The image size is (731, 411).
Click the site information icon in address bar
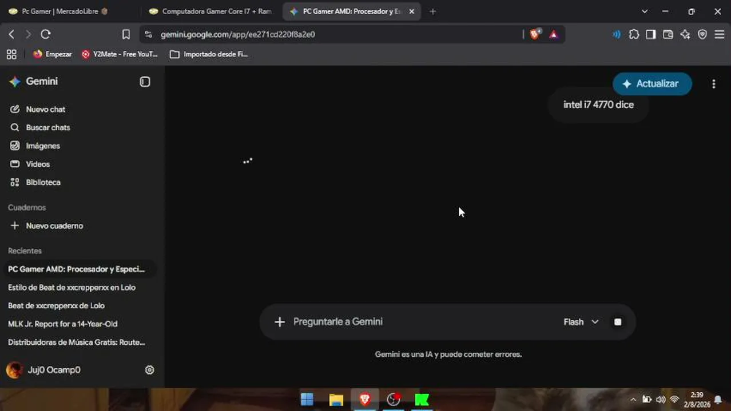pyautogui.click(x=149, y=35)
